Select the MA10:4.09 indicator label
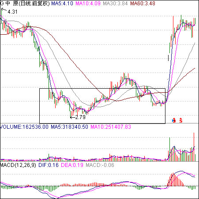This screenshot has height=199, width=199. pyautogui.click(x=88, y=4)
